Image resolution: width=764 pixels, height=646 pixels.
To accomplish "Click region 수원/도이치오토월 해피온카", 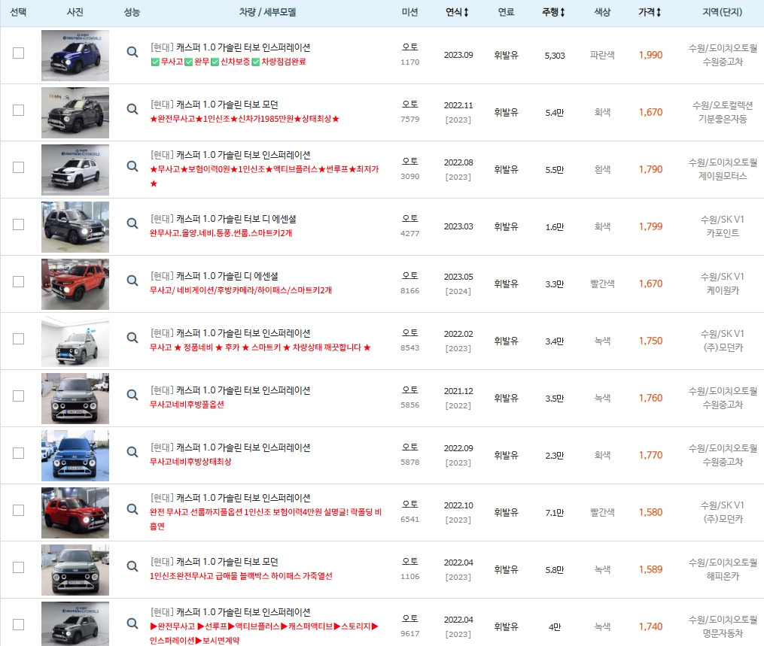I will pyautogui.click(x=723, y=569).
